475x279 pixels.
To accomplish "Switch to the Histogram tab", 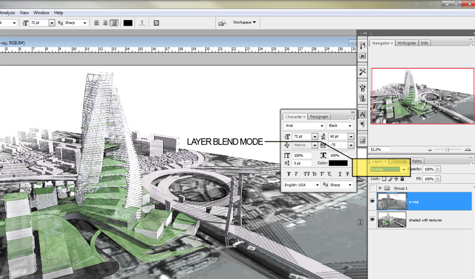I will [406, 43].
